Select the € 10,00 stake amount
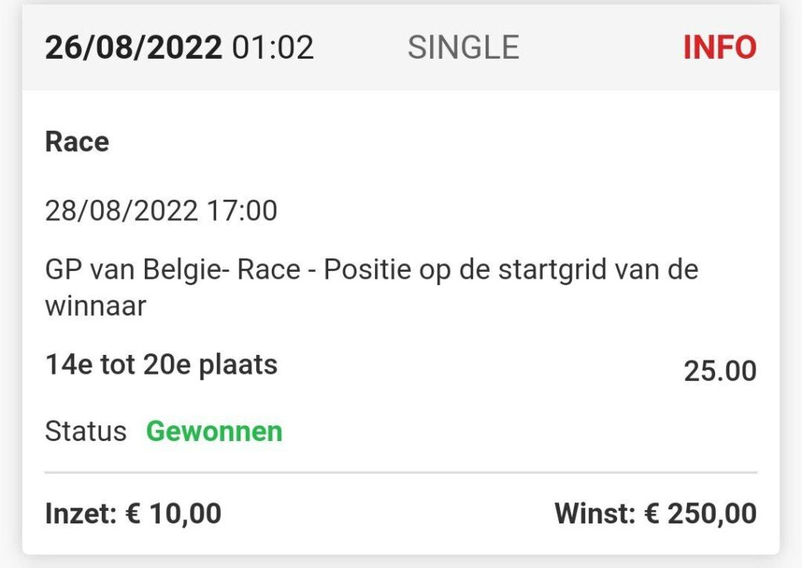Viewport: 802px width, 568px height. (x=173, y=514)
